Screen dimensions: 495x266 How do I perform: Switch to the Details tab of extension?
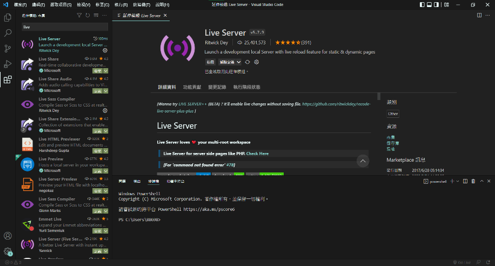pos(166,87)
